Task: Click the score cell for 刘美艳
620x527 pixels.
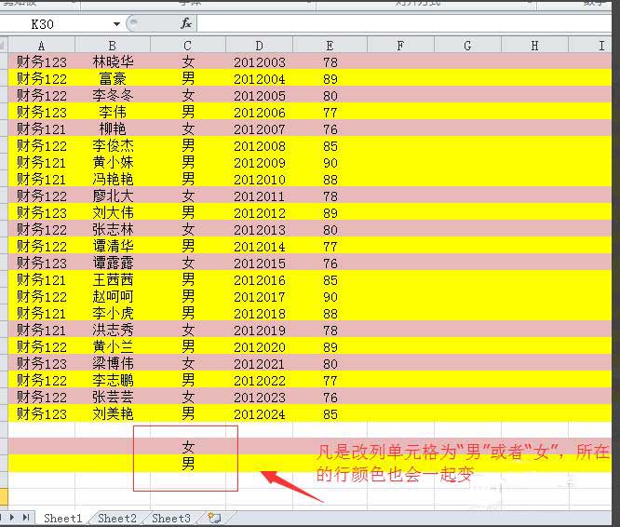Action: coord(330,413)
